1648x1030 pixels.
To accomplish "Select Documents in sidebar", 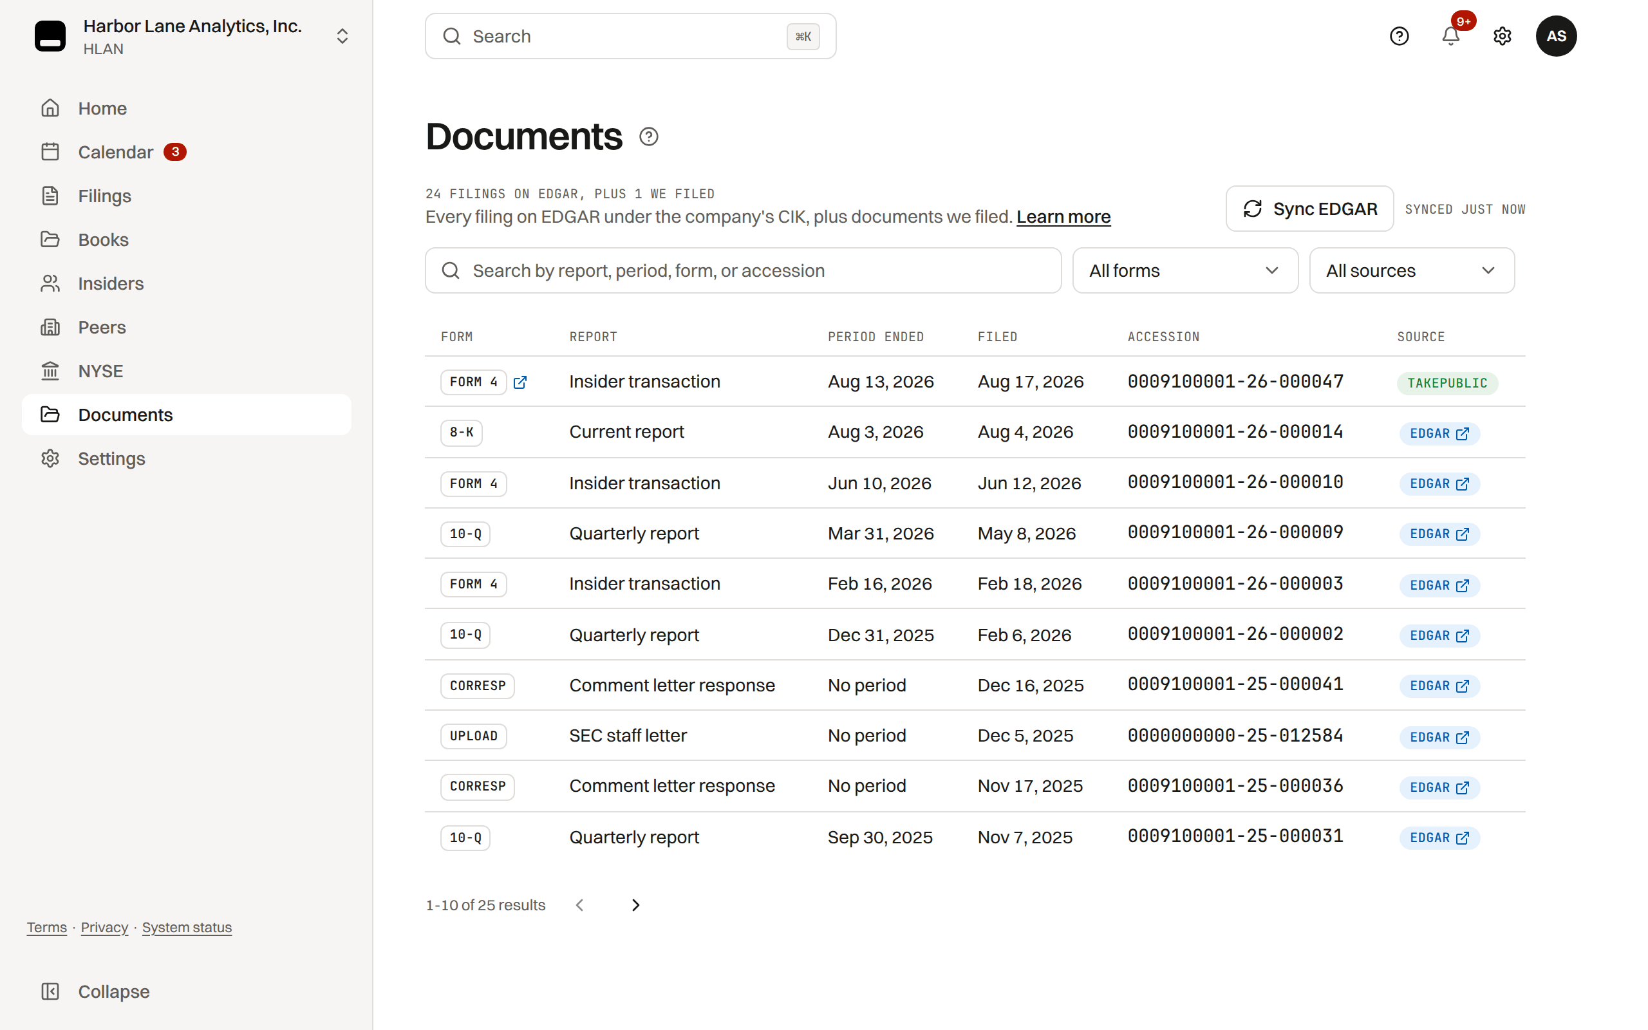I will tap(187, 415).
